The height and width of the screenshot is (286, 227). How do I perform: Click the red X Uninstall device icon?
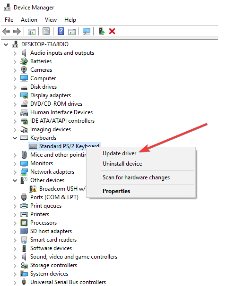click(x=112, y=31)
